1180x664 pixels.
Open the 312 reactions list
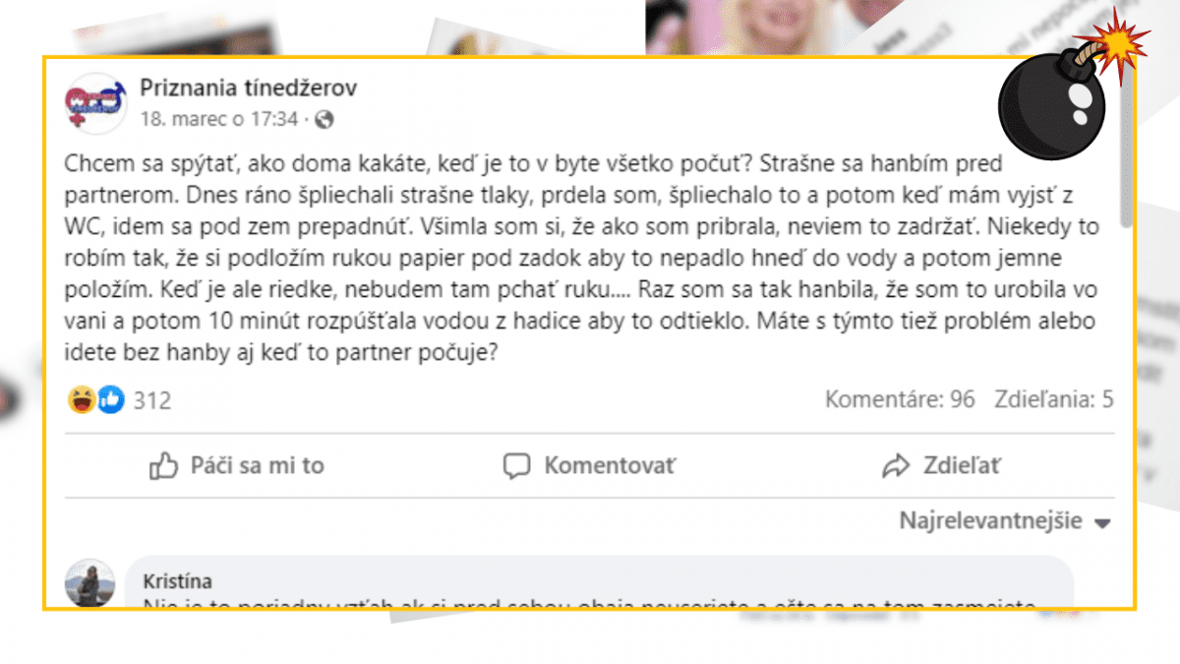tap(152, 400)
